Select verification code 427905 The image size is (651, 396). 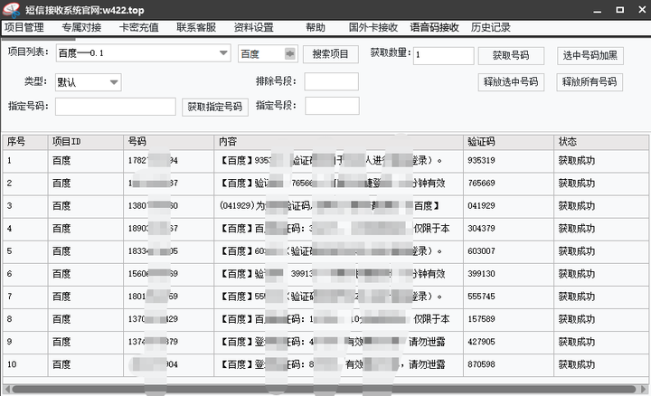481,342
